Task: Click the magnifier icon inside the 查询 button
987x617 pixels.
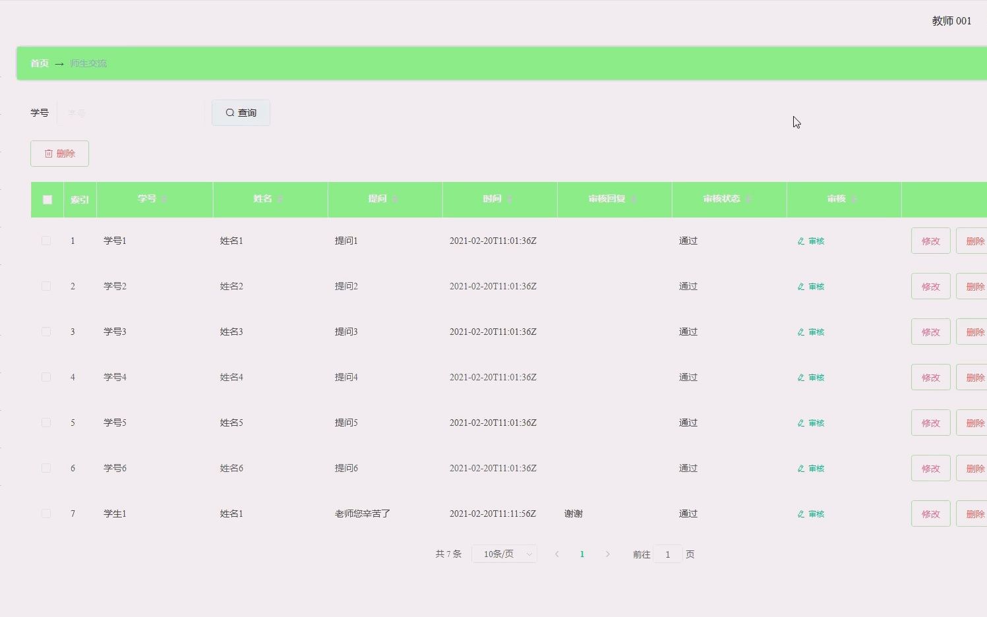Action: pos(229,113)
